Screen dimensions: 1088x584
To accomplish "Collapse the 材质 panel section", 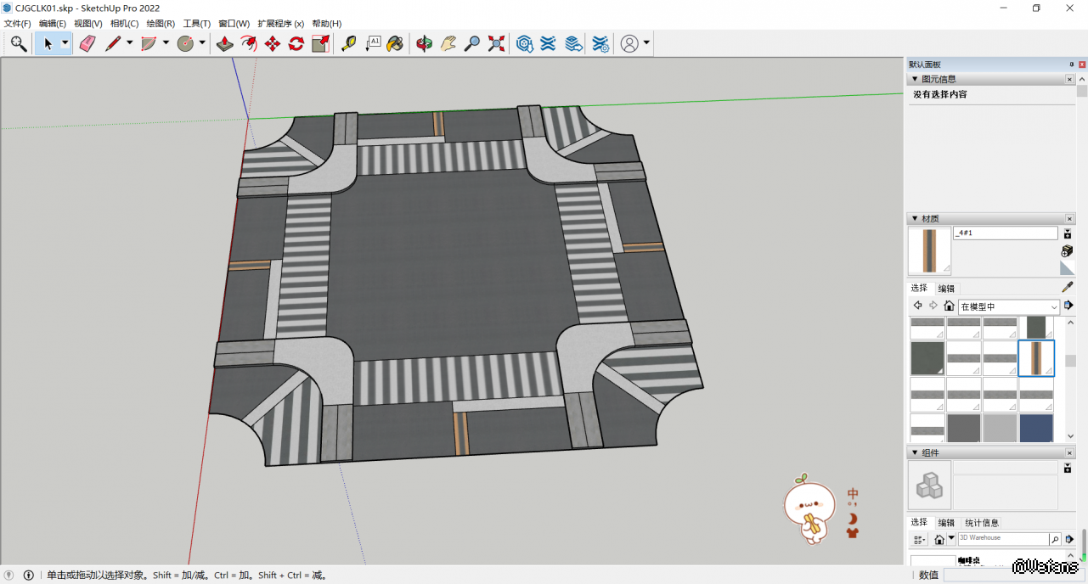I will 914,219.
